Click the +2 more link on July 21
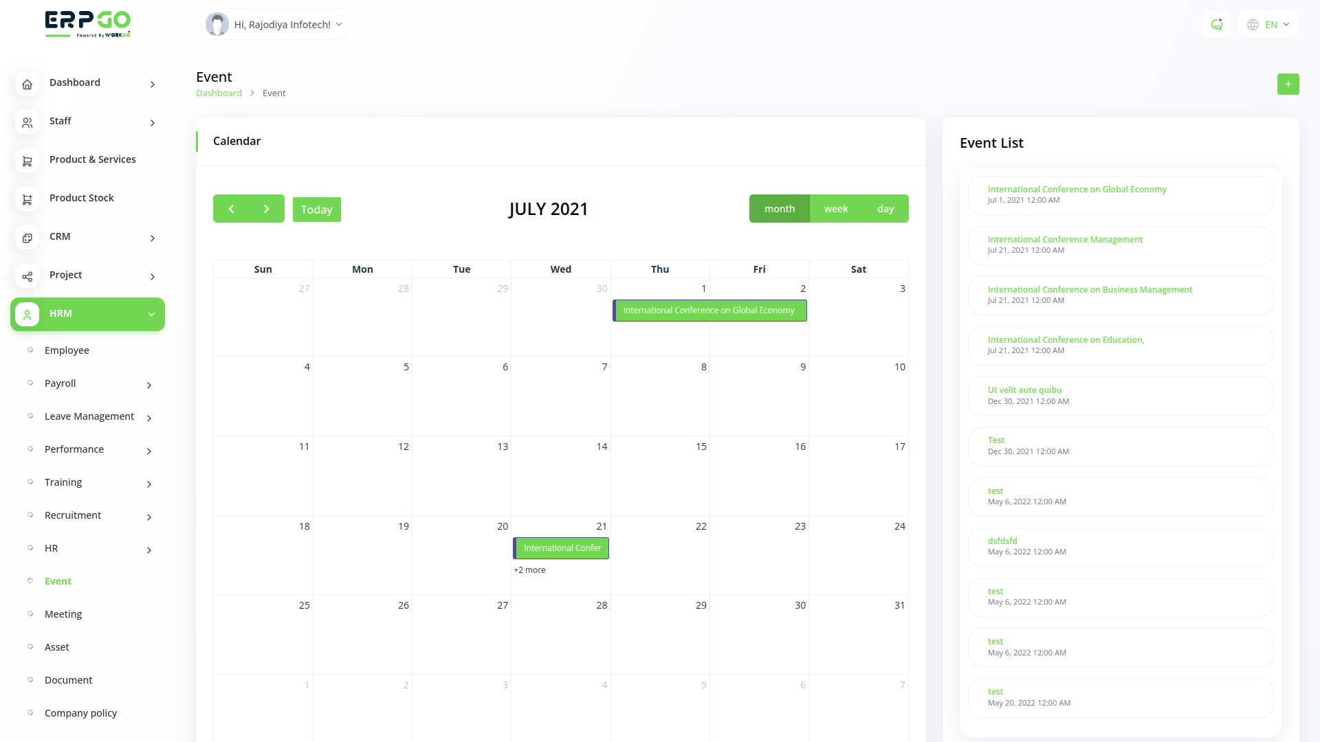1320x742 pixels. click(x=529, y=570)
